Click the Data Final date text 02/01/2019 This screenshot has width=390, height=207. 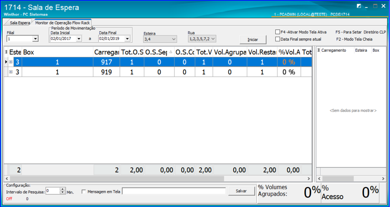(x=109, y=39)
